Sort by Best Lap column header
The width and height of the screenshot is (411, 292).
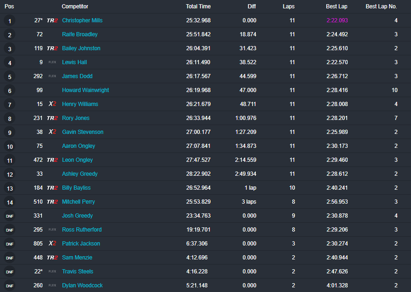pos(336,7)
